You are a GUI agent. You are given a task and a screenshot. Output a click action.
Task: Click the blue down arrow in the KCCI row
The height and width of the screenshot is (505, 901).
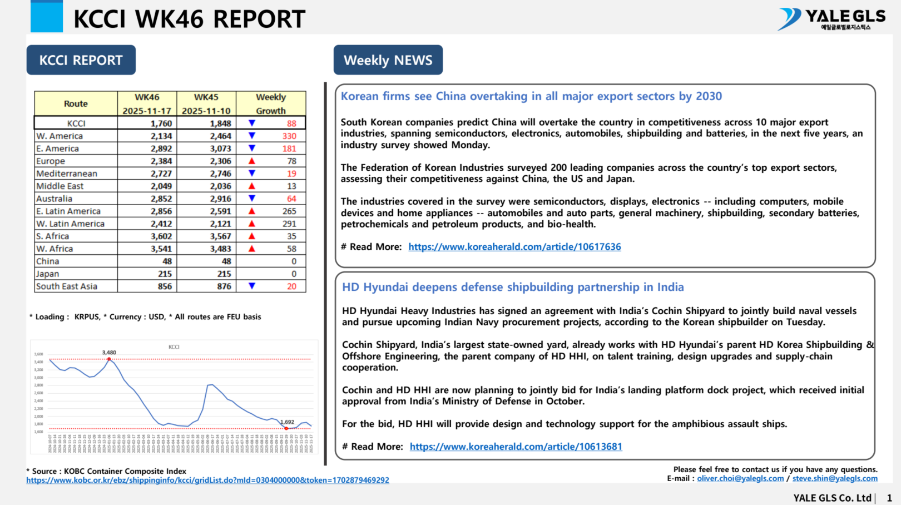click(252, 123)
